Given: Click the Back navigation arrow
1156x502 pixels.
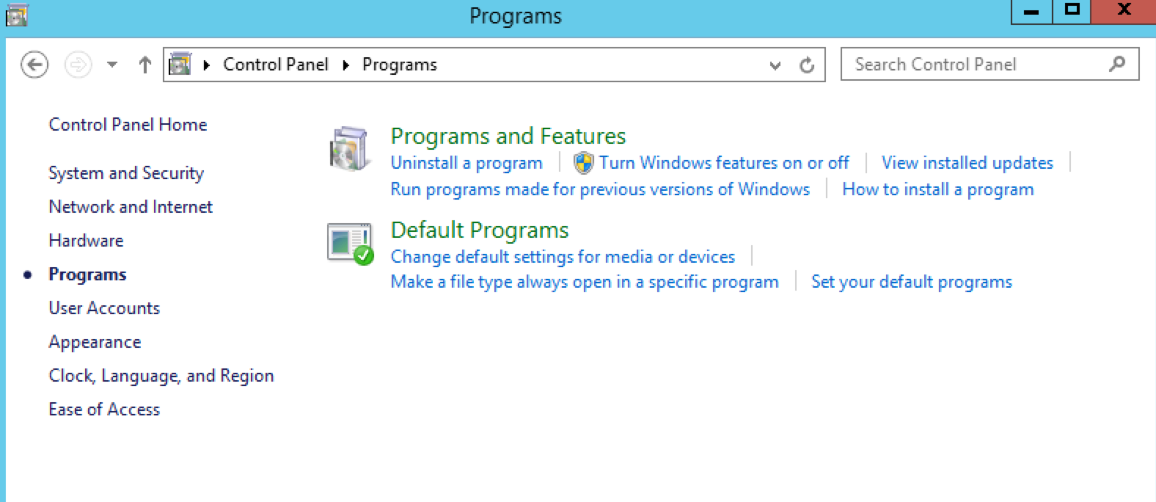Looking at the screenshot, I should pos(34,65).
